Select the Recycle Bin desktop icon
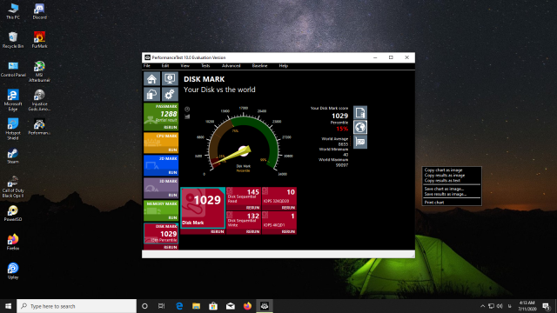557x313 pixels. [x=13, y=40]
